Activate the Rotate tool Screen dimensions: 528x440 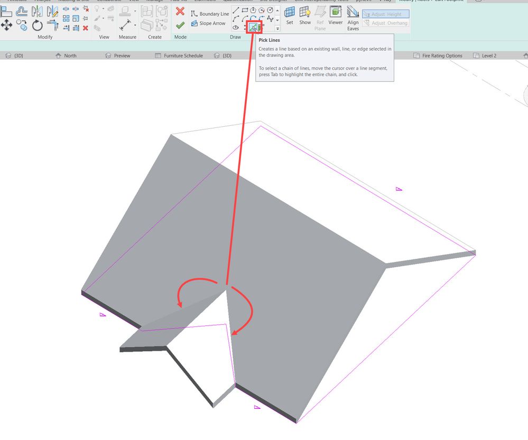pos(37,25)
